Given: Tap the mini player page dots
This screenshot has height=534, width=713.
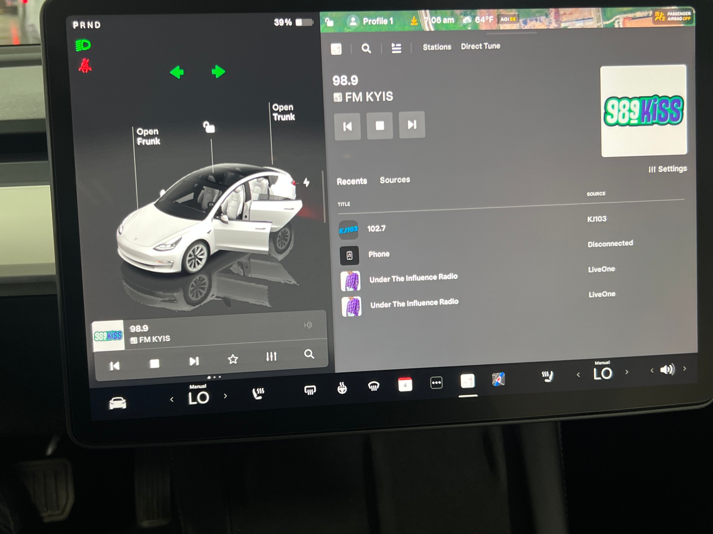Looking at the screenshot, I should click(x=214, y=377).
